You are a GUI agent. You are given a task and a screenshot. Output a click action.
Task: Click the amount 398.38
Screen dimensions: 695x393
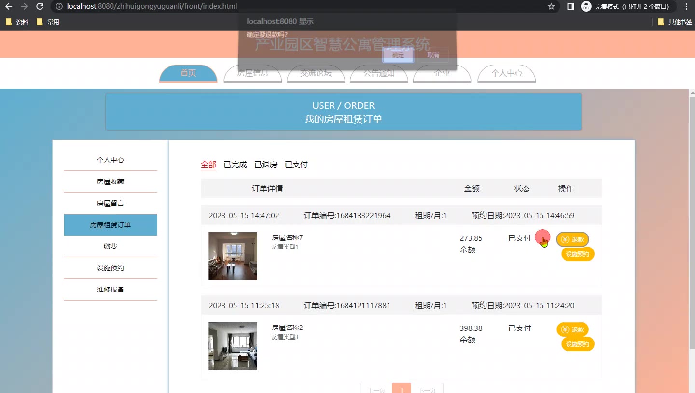click(471, 328)
